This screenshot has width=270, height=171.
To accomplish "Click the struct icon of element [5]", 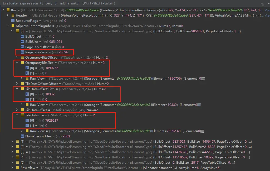I will click(x=17, y=162).
